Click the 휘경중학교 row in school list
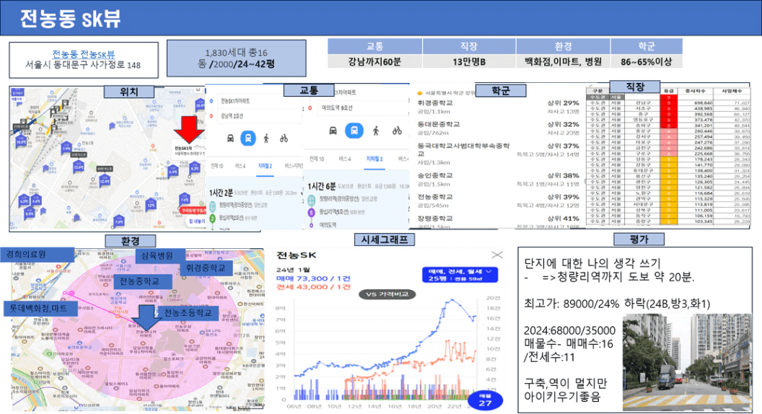The height and width of the screenshot is (414, 762). (x=498, y=107)
